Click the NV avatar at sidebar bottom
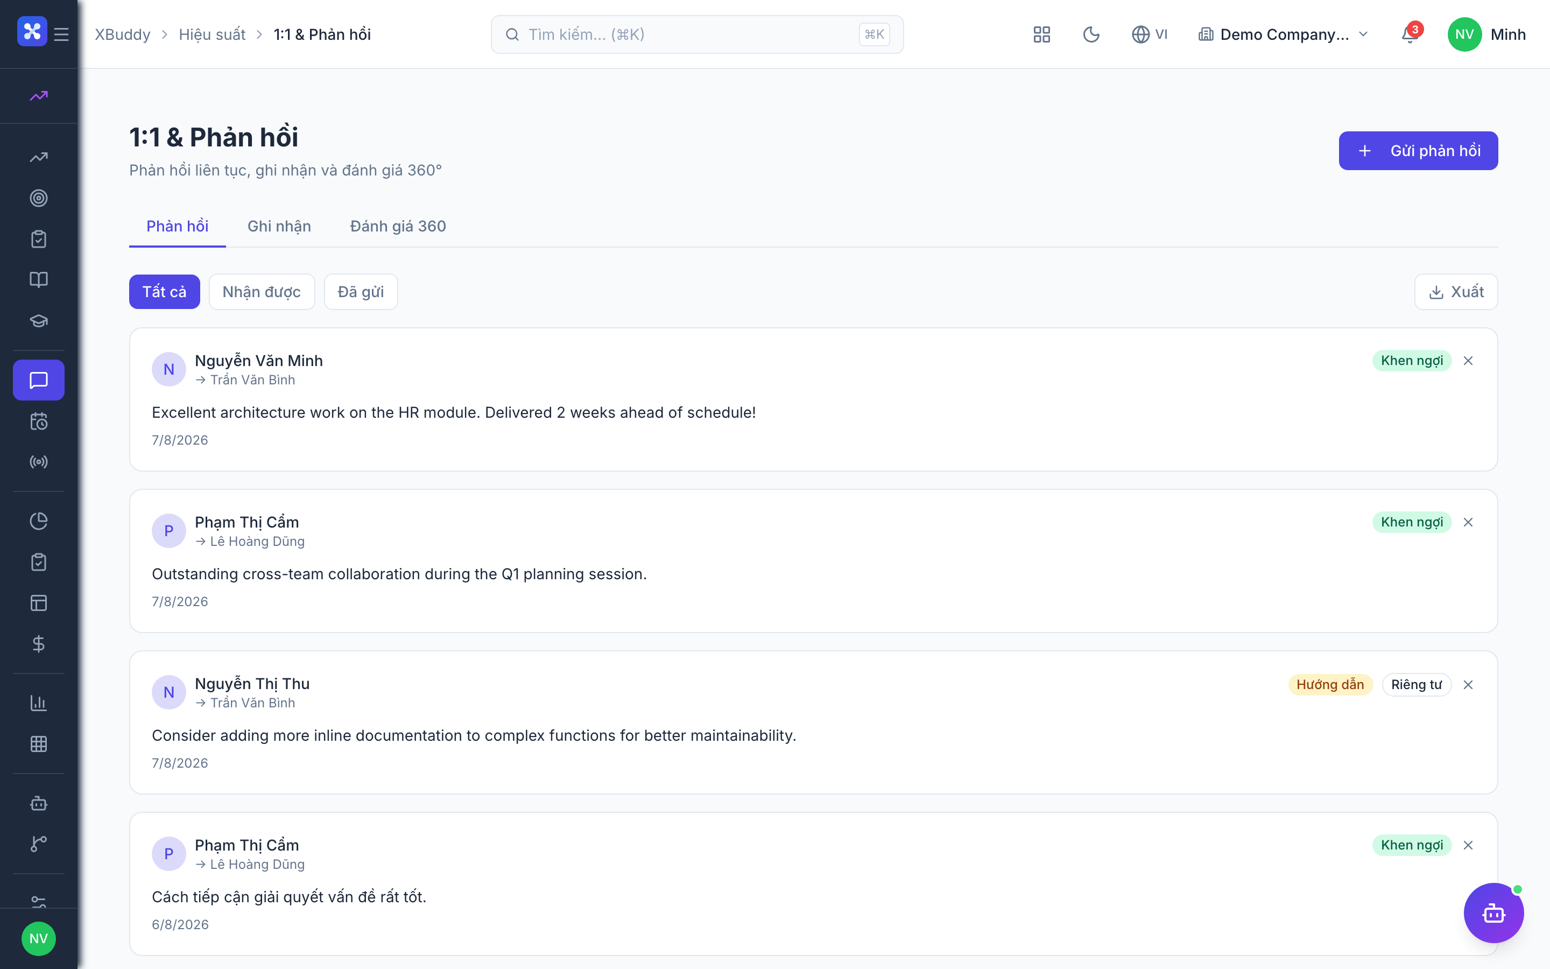1550x969 pixels. tap(38, 939)
